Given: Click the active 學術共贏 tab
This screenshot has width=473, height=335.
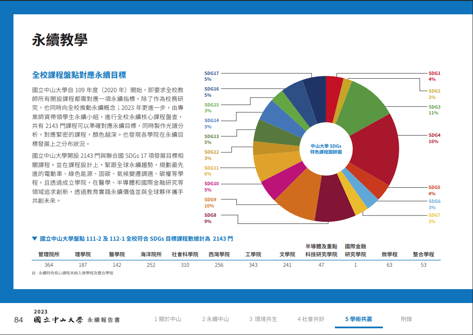Looking at the screenshot, I should click(358, 319).
